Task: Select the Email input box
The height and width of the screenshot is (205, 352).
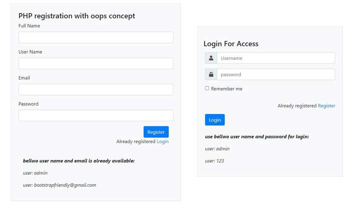Action: coord(96,89)
